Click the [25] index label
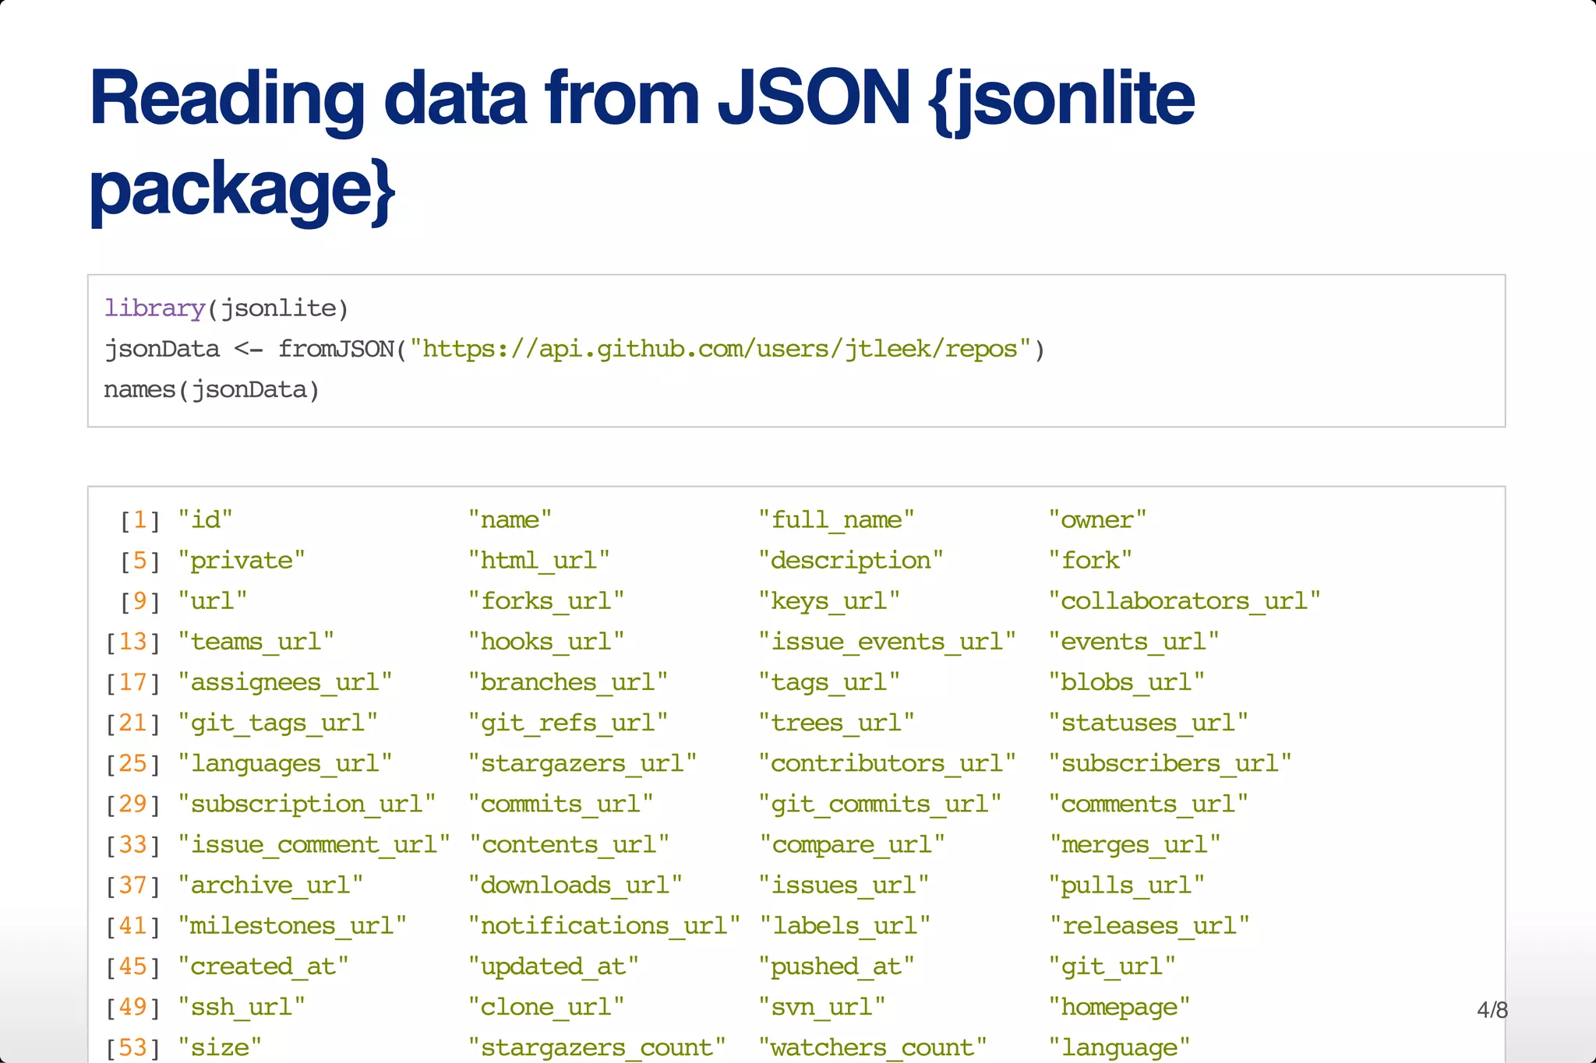This screenshot has height=1063, width=1596. point(132,764)
